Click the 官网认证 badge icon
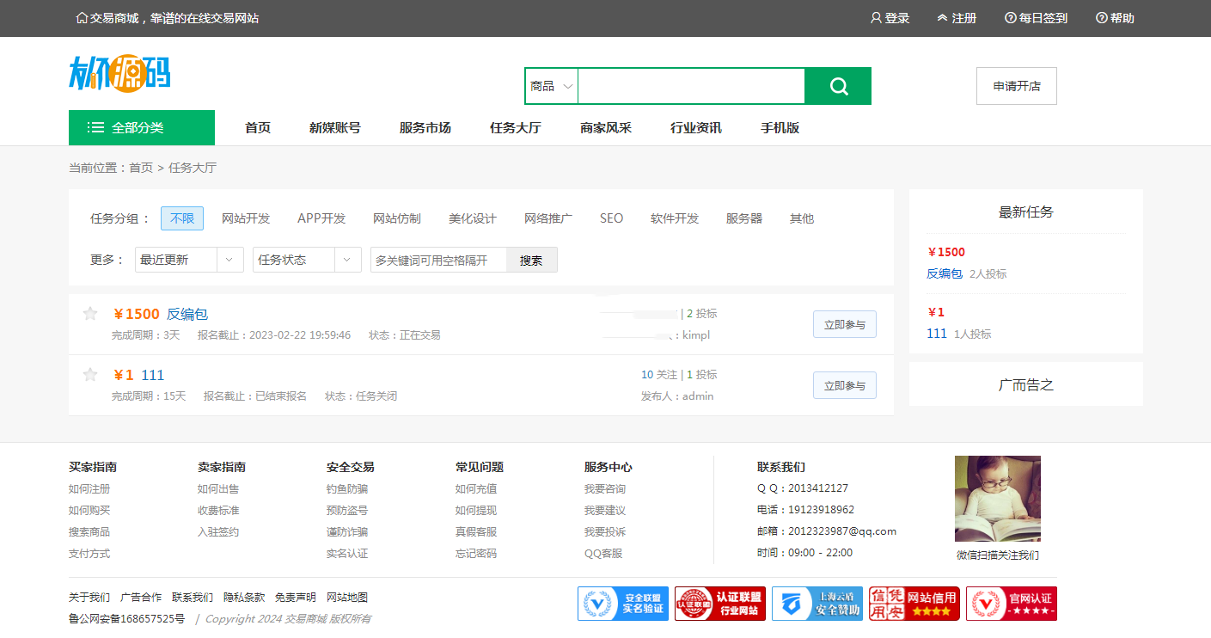Screen dimensions: 1211x638 tap(1012, 604)
